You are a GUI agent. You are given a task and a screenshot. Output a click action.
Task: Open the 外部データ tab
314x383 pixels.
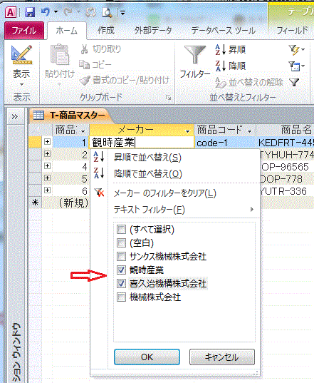(x=153, y=31)
